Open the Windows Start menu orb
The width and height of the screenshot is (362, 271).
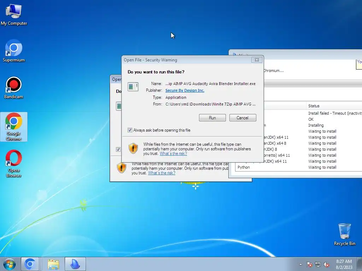point(10,264)
